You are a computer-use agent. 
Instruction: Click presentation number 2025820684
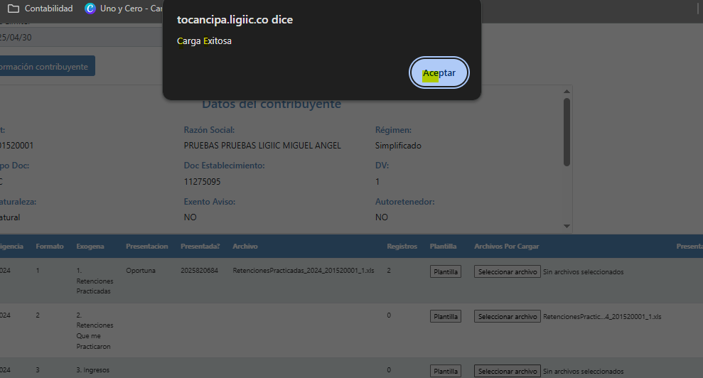point(199,271)
